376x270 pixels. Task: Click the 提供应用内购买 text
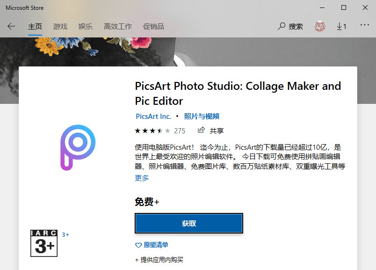click(159, 260)
